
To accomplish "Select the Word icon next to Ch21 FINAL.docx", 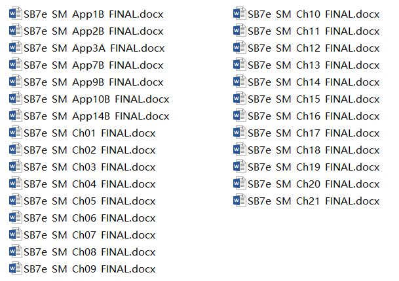I will click(239, 201).
